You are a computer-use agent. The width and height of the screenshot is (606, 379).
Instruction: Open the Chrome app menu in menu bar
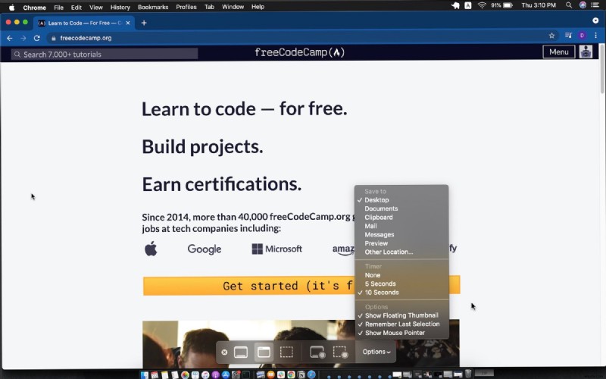click(x=34, y=8)
